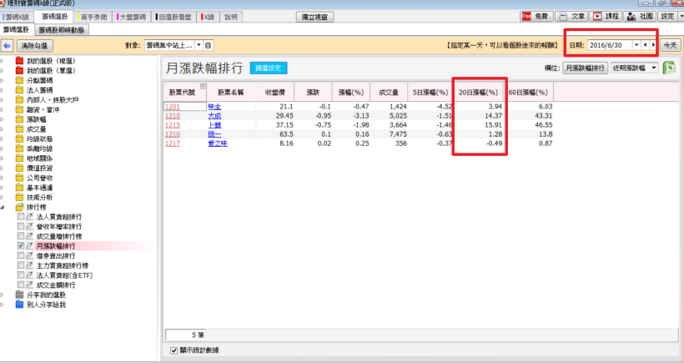Expand the 內部人、持股大戶 tree node
This screenshot has width=684, height=363.
(3, 100)
